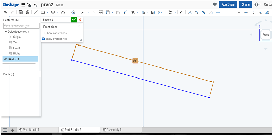The height and width of the screenshot is (135, 272).
Task: Open Circle tool dropdown arrow
Action: [58, 12]
